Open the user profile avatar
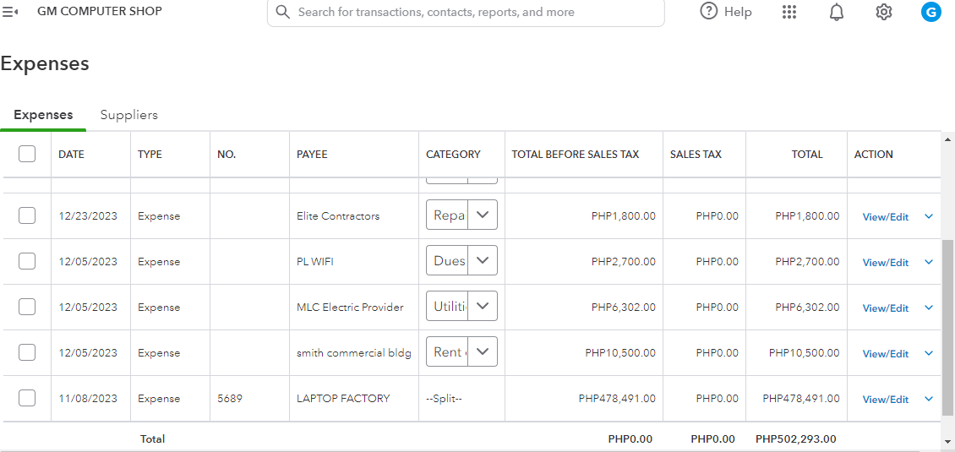 pos(931,12)
